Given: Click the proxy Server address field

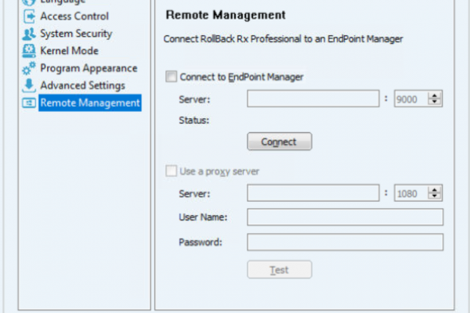Looking at the screenshot, I should [313, 193].
